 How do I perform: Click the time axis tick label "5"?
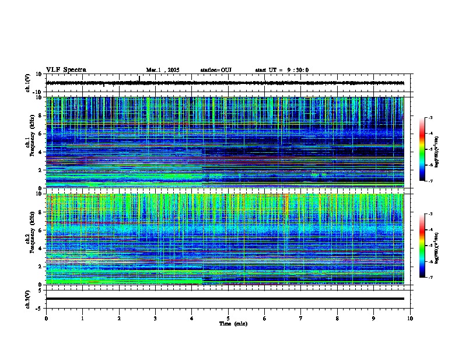pyautogui.click(x=228, y=318)
